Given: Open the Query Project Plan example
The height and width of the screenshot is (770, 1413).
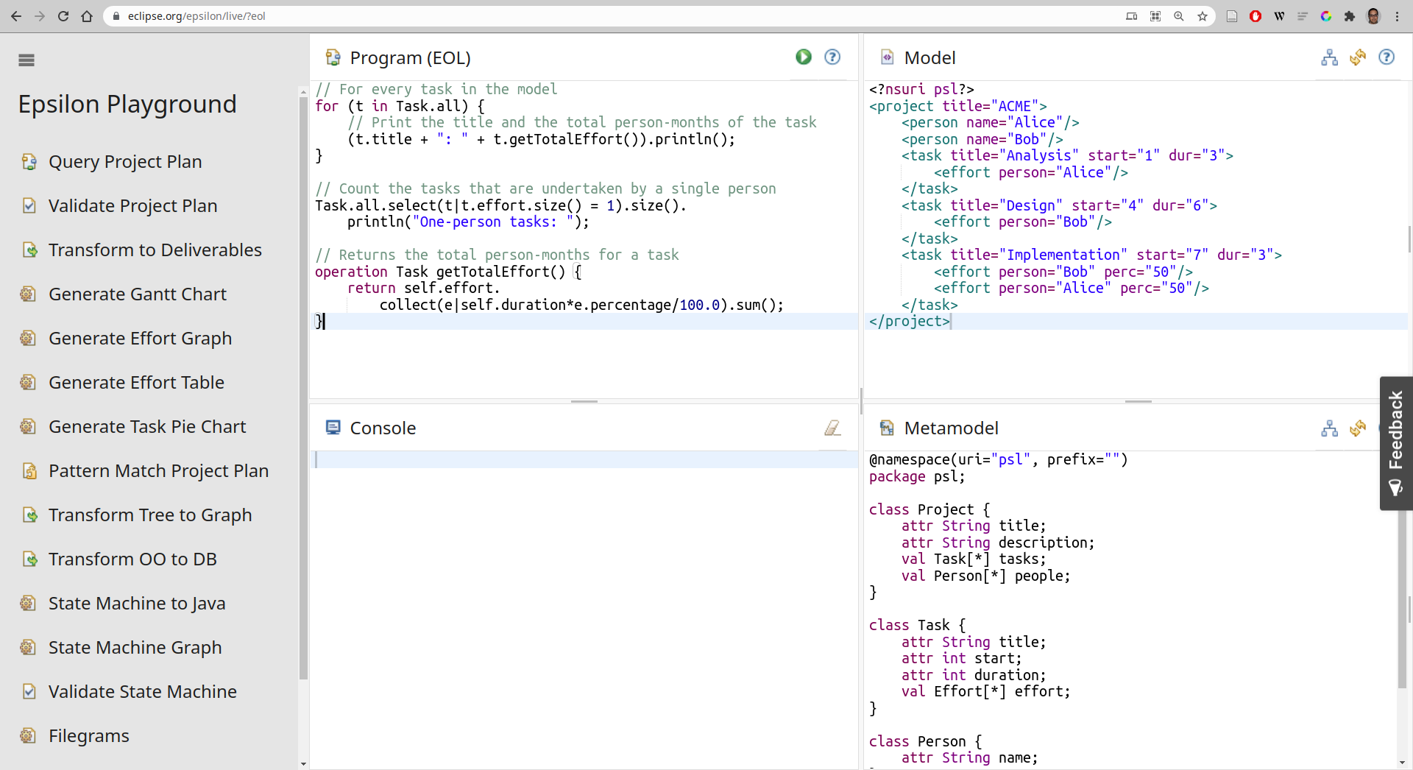Looking at the screenshot, I should pos(124,162).
